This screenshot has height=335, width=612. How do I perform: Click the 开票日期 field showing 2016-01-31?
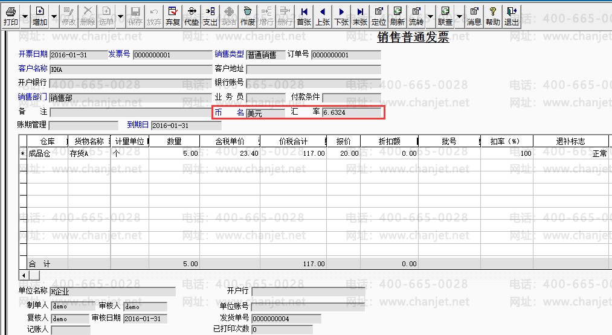pos(79,55)
